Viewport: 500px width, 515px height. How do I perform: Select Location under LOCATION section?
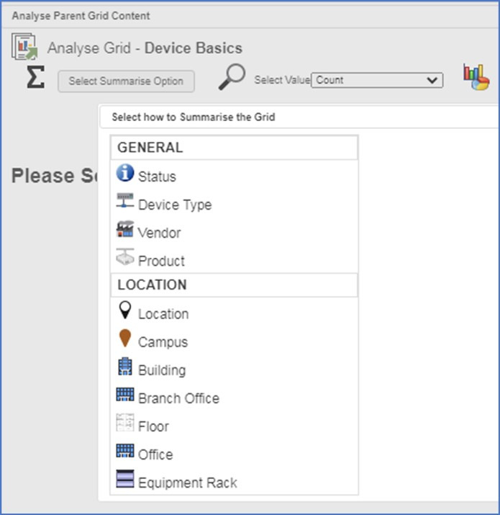coord(163,314)
